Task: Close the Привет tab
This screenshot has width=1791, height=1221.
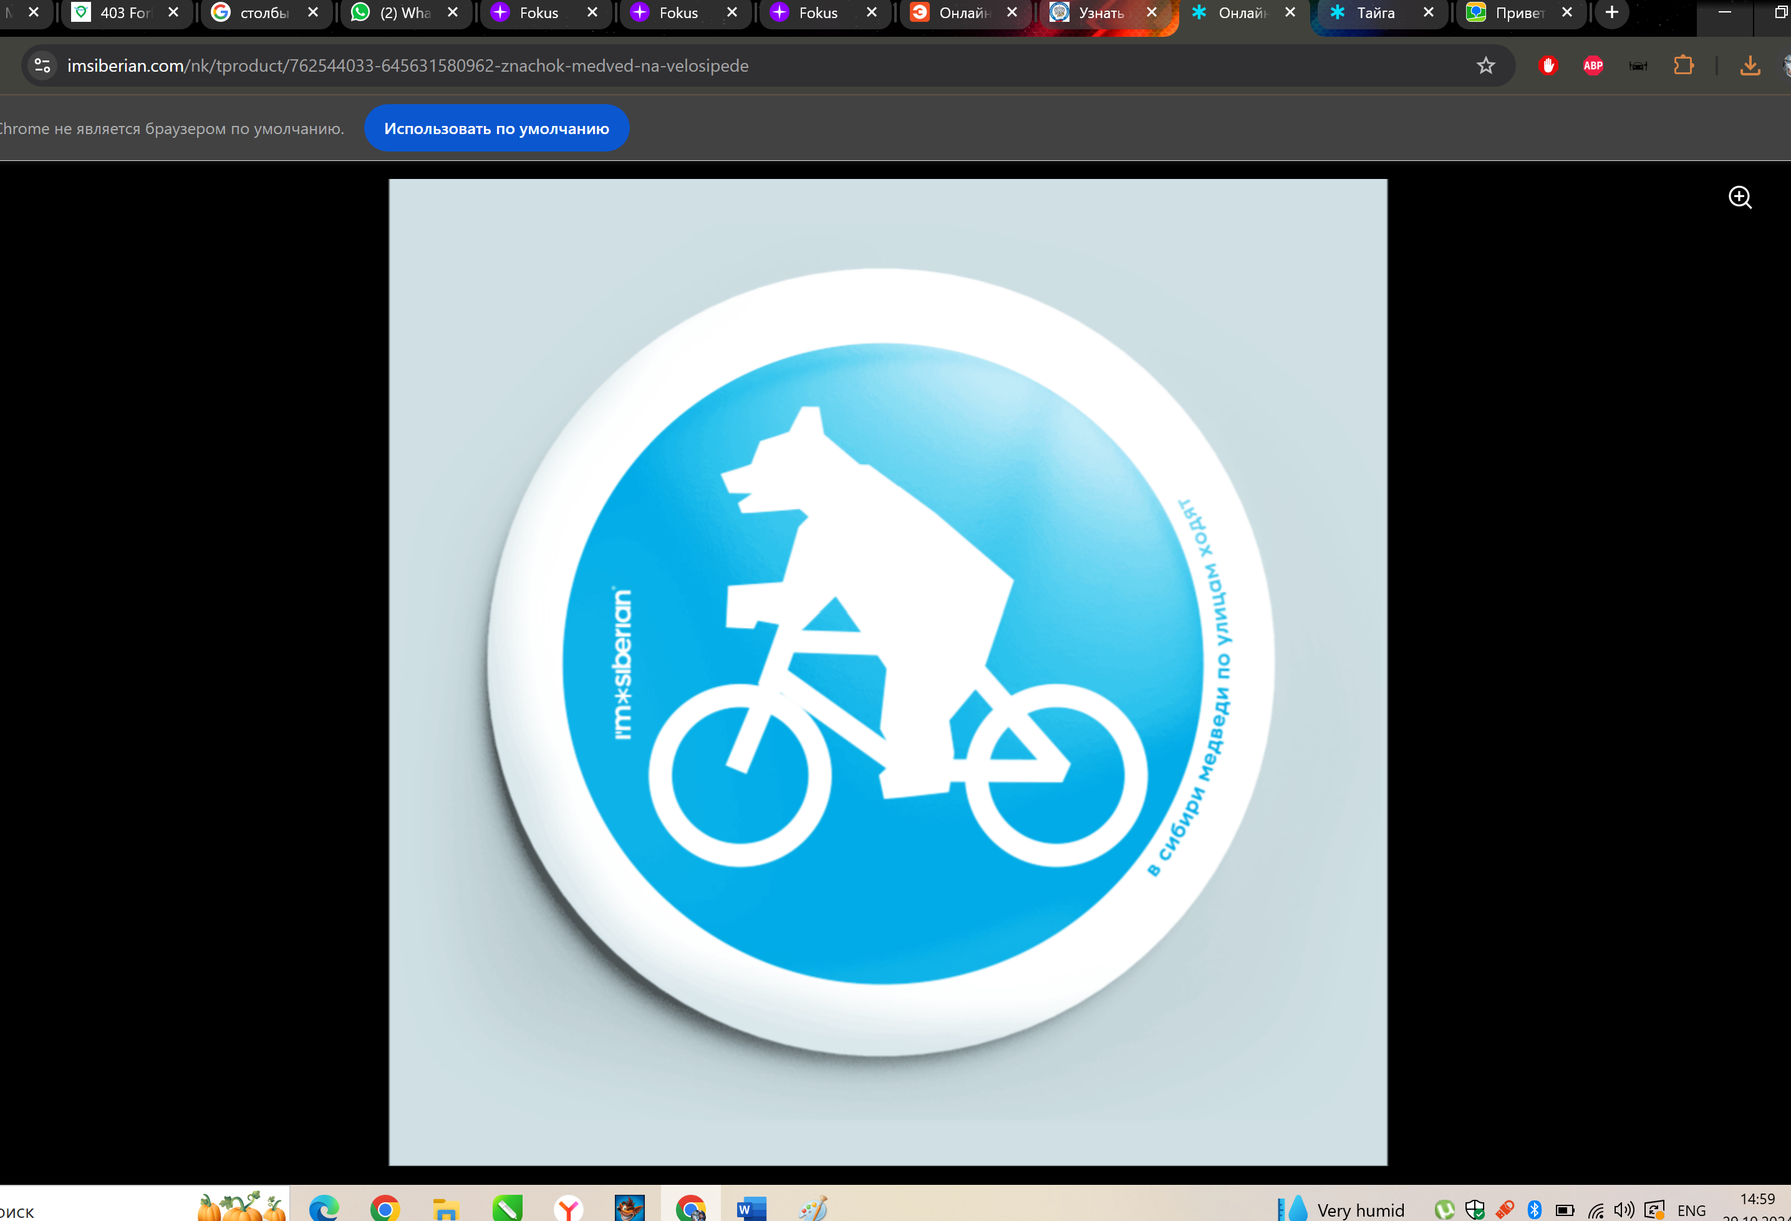Action: tap(1567, 12)
